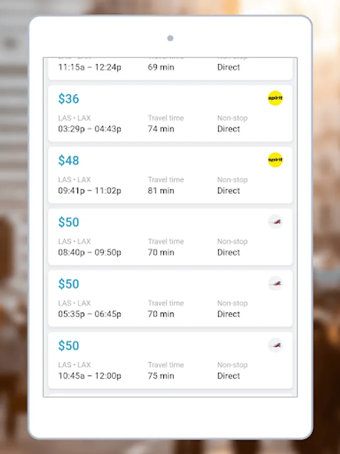The height and width of the screenshot is (454, 340).
Task: Open the 11:15a – 12:24p flight
Action: (90, 67)
